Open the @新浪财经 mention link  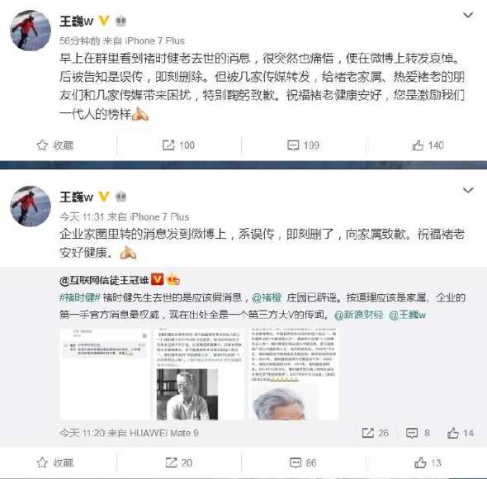(359, 315)
